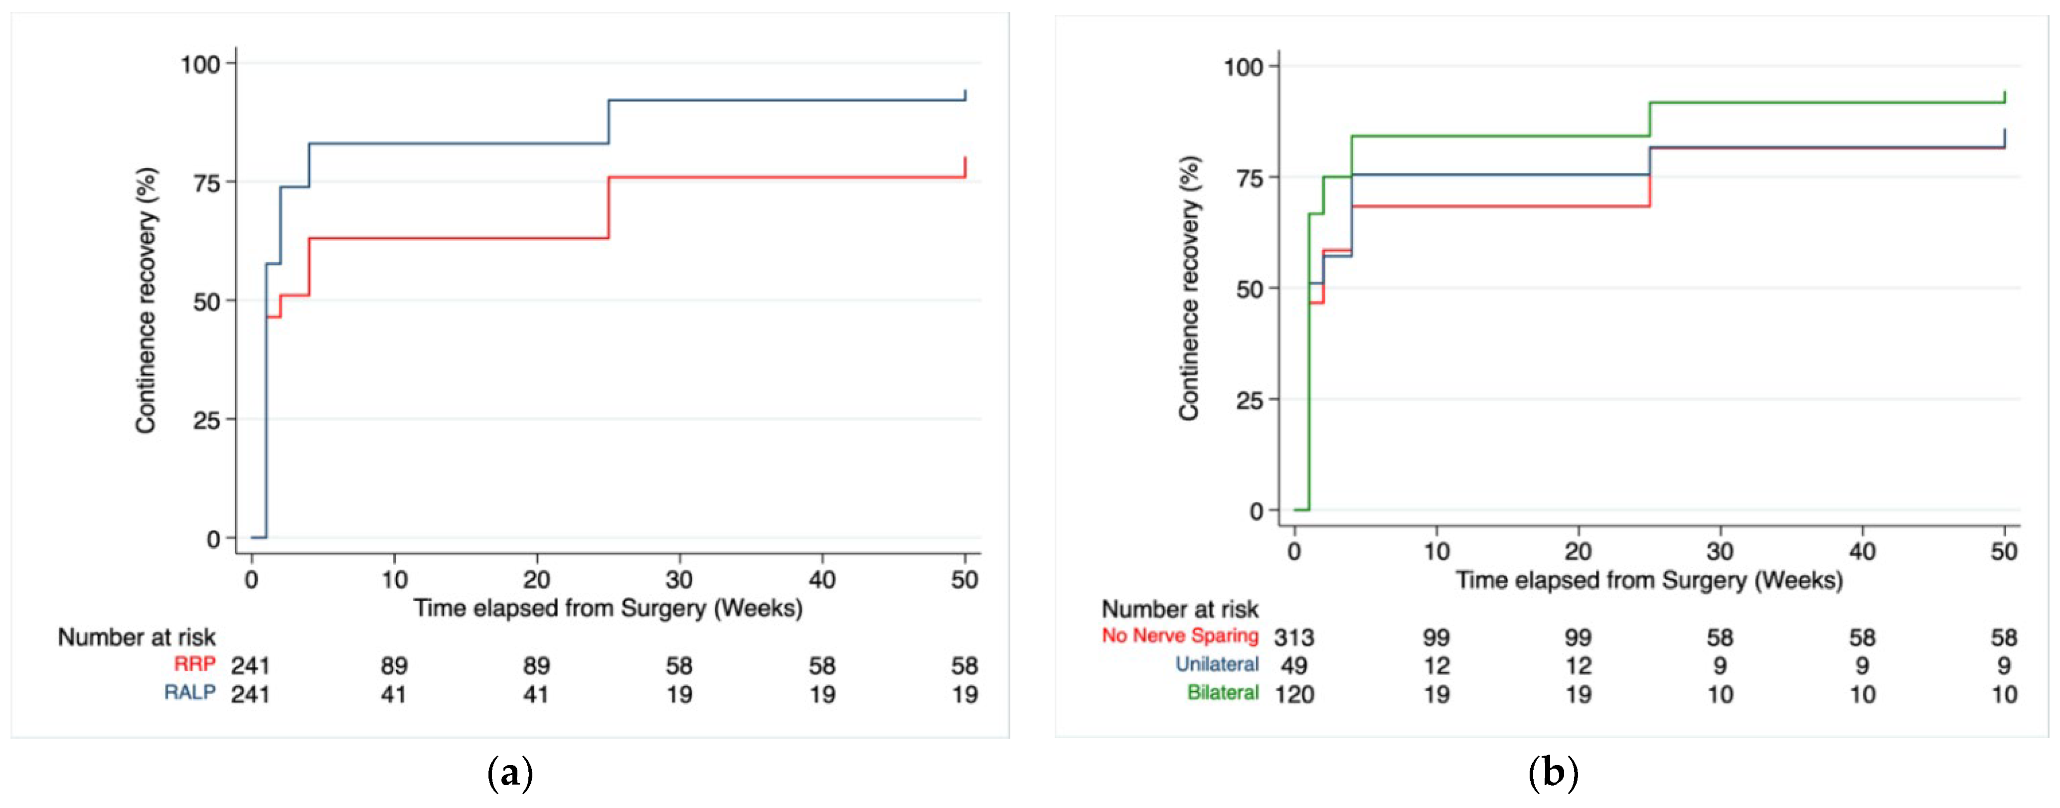
Task: Click the green Bilateral legend label
Action: click(x=1223, y=692)
